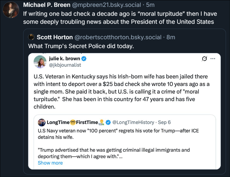Image resolution: width=230 pixels, height=177 pixels.
Task: Click the LongTime FirstTime display name
Action: [72, 122]
